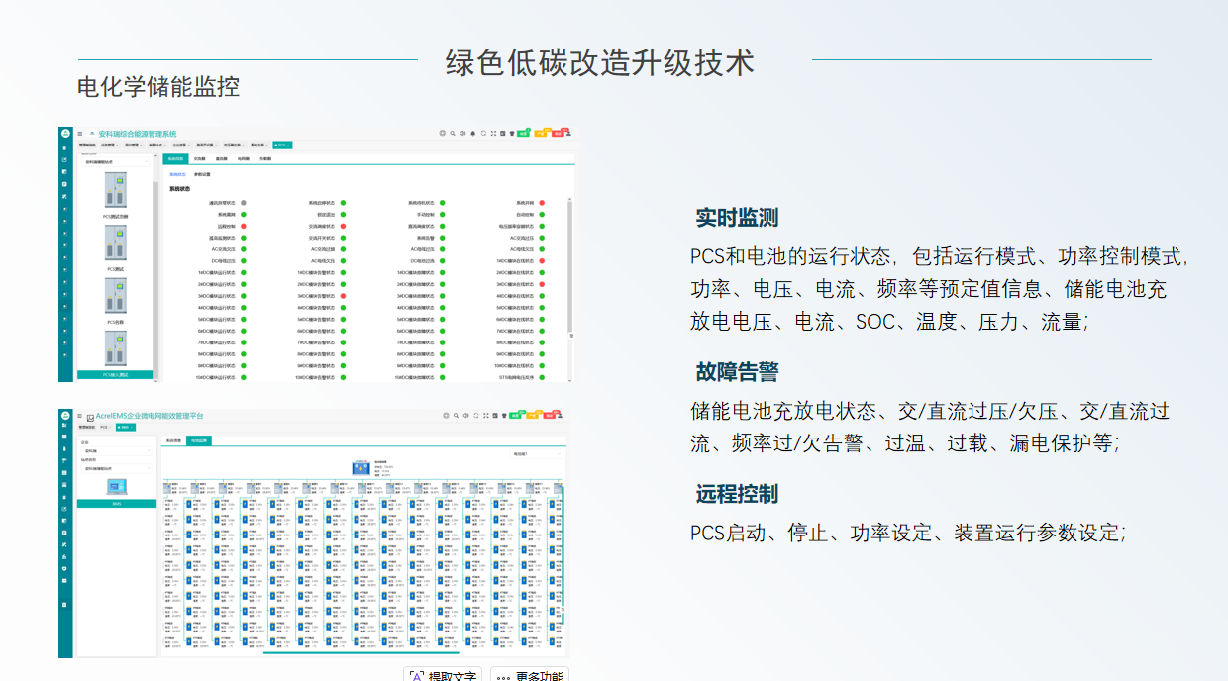Viewport: 1228px width, 681px height.
Task: Toggle fullscreen icon in 安科瑞 system header
Action: coord(493,133)
